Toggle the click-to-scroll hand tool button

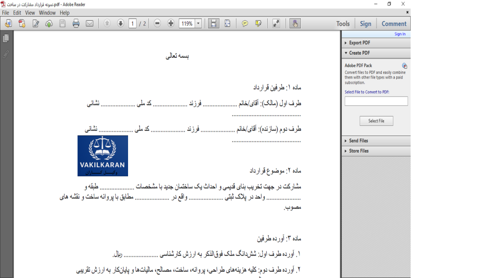tap(295, 24)
